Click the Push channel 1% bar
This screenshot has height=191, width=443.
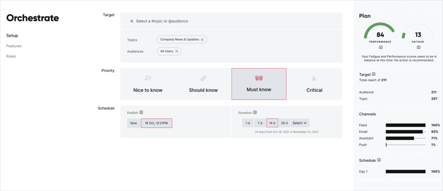pos(405,145)
